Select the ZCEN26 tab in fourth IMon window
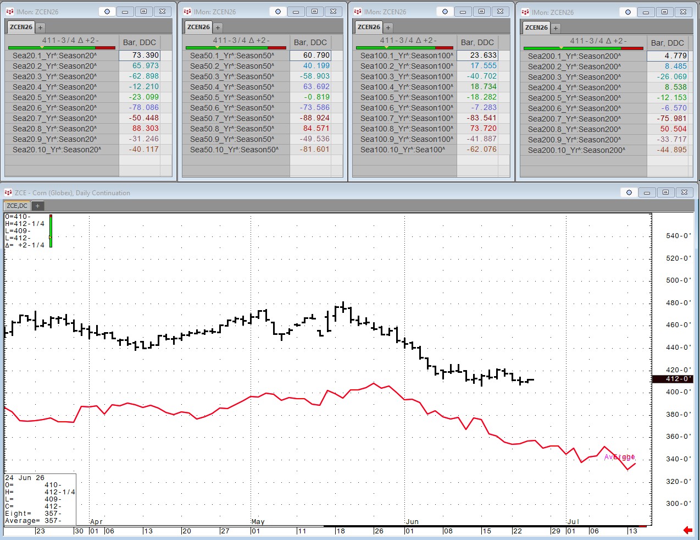Image resolution: width=700 pixels, height=540 pixels. 536,27
